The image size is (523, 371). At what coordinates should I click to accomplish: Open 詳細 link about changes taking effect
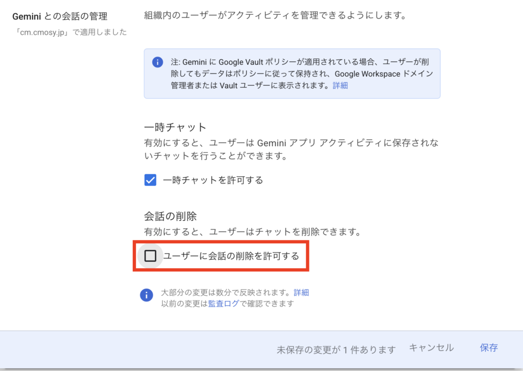pyautogui.click(x=301, y=292)
